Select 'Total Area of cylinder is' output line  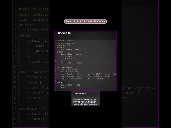(84, 99)
